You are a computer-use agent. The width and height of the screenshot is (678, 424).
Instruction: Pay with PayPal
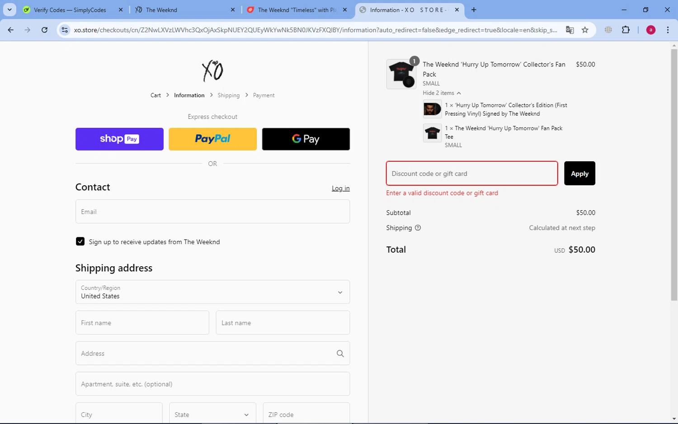tap(212, 139)
